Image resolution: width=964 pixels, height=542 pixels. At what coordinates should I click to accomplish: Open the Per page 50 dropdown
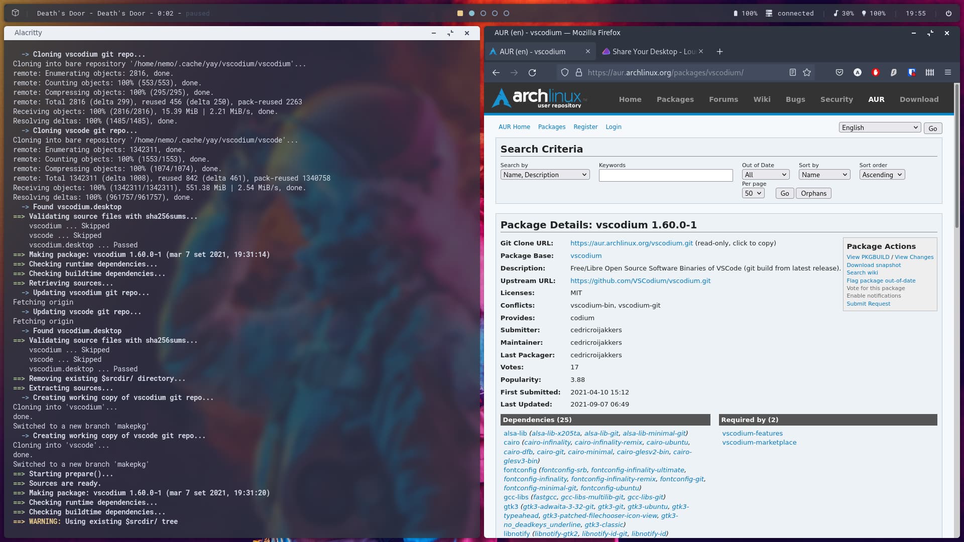(753, 193)
